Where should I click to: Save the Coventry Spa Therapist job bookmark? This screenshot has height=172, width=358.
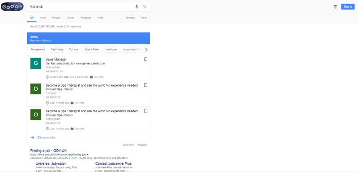click(x=146, y=85)
